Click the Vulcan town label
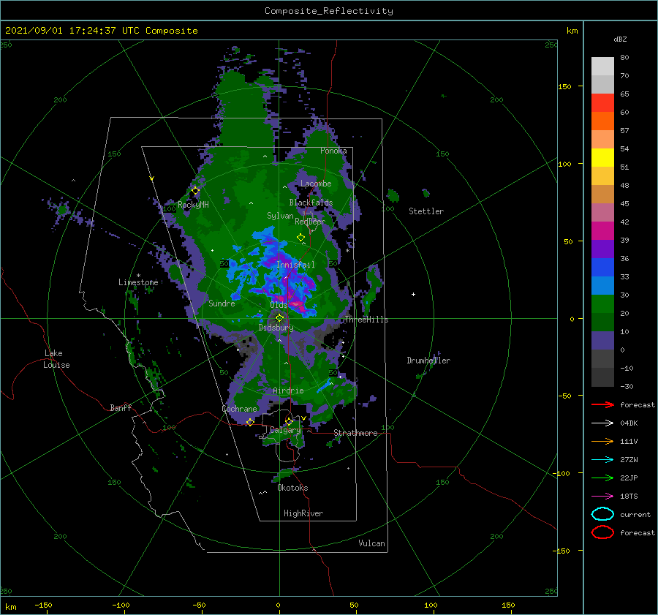This screenshot has height=615, width=658. click(x=372, y=543)
